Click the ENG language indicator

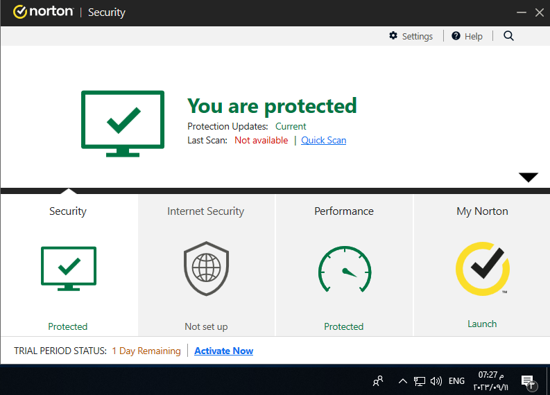click(x=456, y=381)
